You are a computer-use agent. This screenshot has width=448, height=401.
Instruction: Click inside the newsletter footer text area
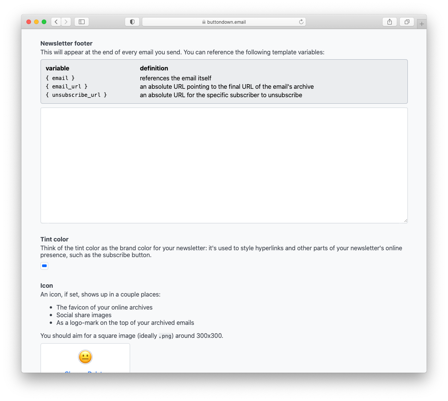pyautogui.click(x=224, y=165)
